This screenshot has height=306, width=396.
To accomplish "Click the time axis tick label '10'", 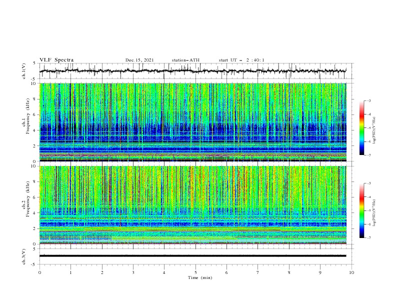I will [x=351, y=272].
